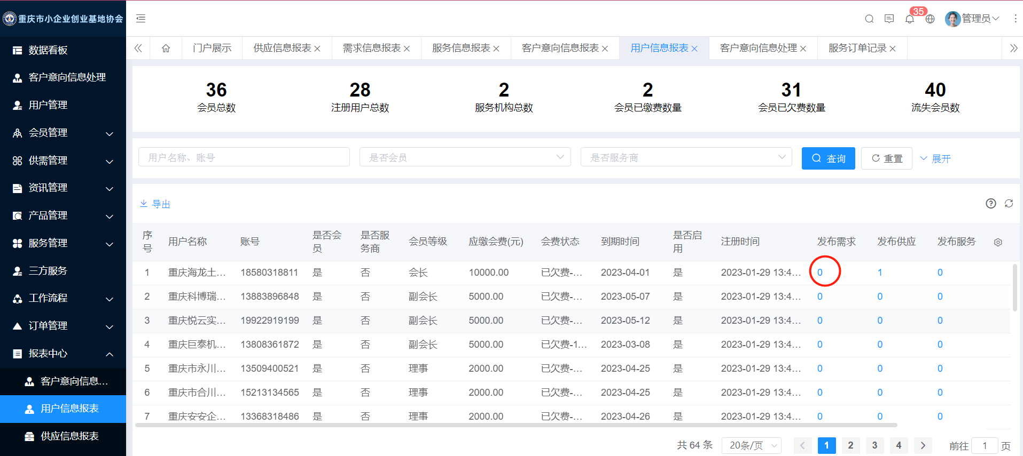Close the 客户意向信息处理 tab

(803, 49)
